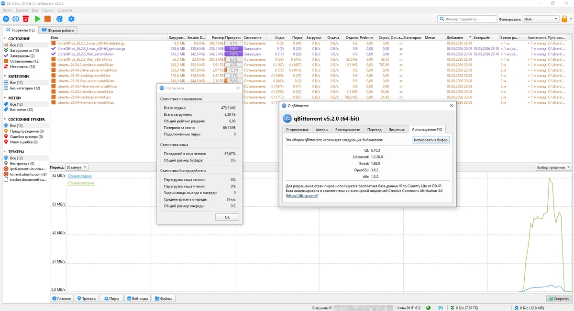Click the Общая отдача graph legend

(80, 177)
